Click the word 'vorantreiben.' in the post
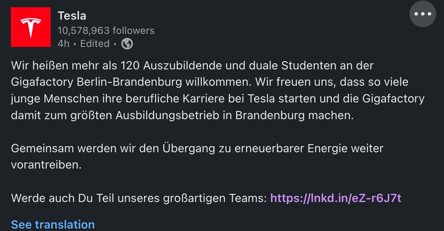 [46, 165]
